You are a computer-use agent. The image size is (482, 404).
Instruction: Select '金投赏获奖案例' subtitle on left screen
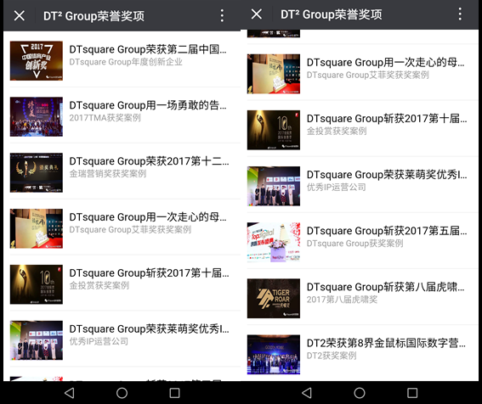pyautogui.click(x=99, y=285)
